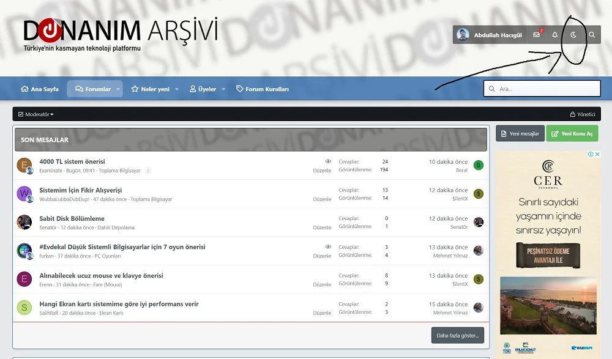This screenshot has width=612, height=359.
Task: Close the ad with X icon
Action: (597, 154)
